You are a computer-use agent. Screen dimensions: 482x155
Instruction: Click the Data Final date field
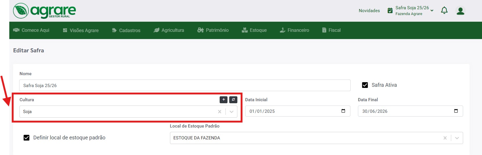point(411,111)
